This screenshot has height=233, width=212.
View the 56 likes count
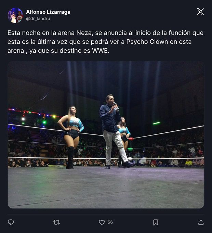coord(110,222)
